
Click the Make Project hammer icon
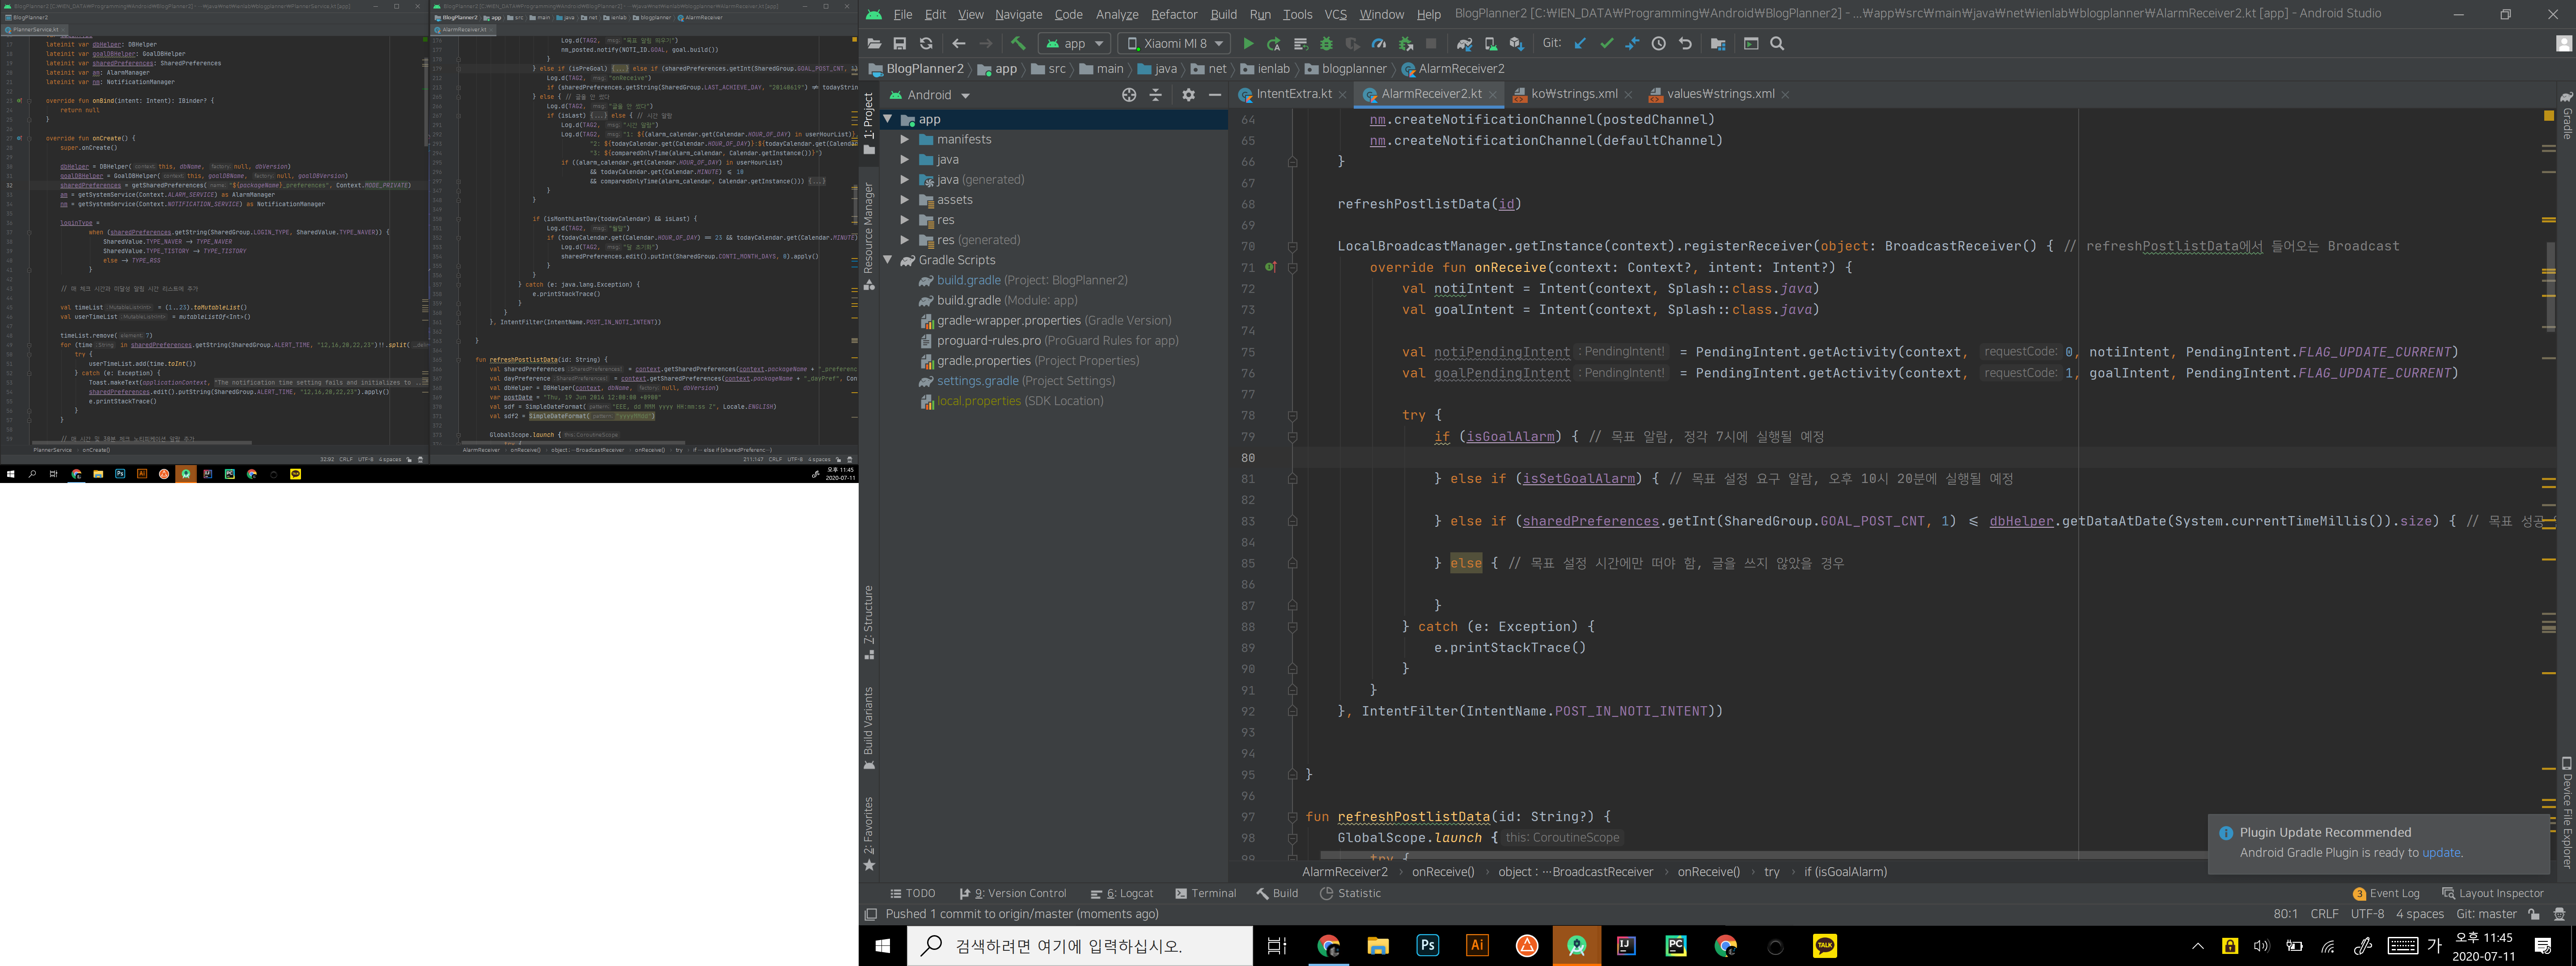(x=1018, y=44)
